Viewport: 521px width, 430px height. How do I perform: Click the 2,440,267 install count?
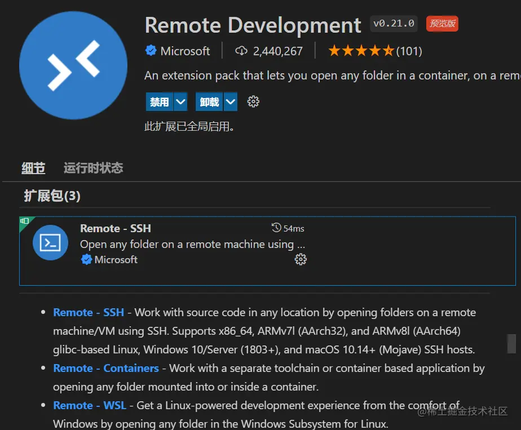click(278, 51)
